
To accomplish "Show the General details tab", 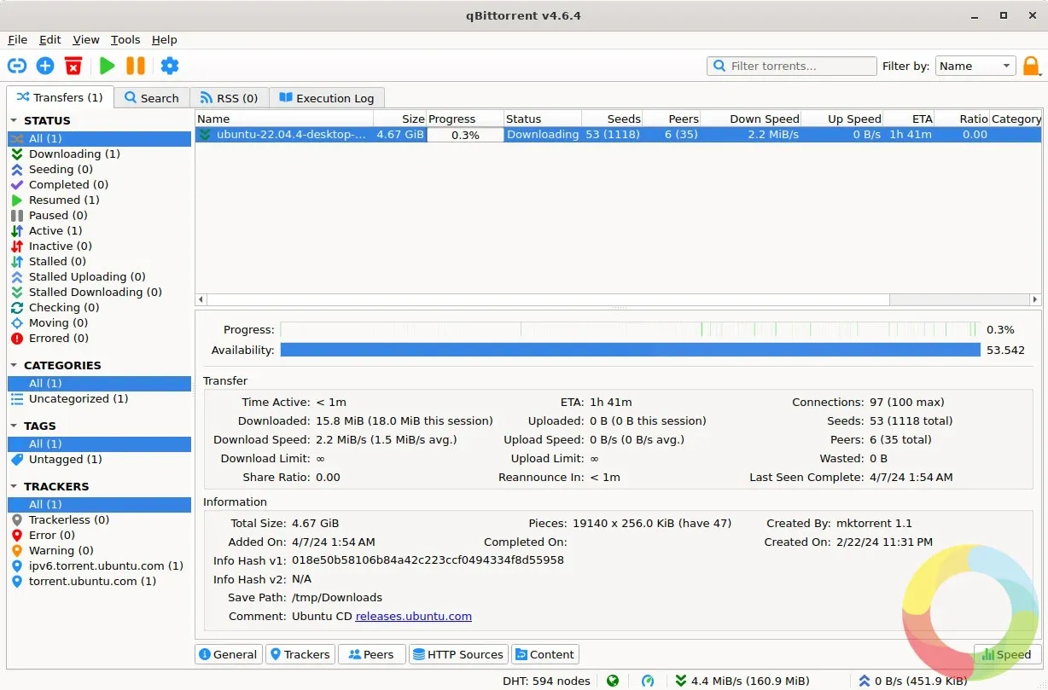I will click(x=229, y=654).
